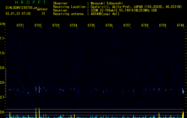Click the kHz axis unit label
The image size is (187, 118).
3,24
